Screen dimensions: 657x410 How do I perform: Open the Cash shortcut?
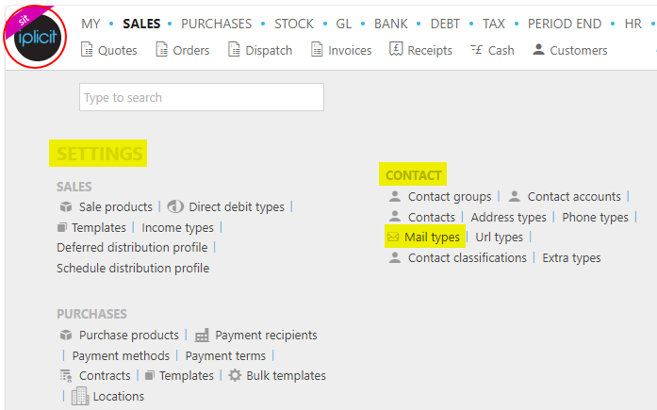pyautogui.click(x=492, y=50)
